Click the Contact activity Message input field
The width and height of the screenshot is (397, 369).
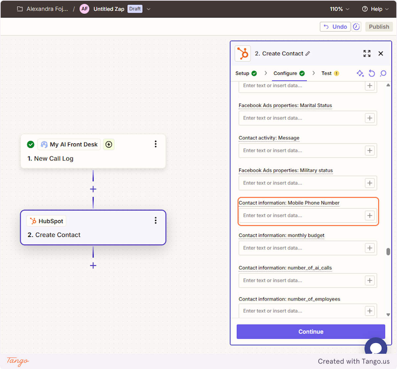point(304,150)
